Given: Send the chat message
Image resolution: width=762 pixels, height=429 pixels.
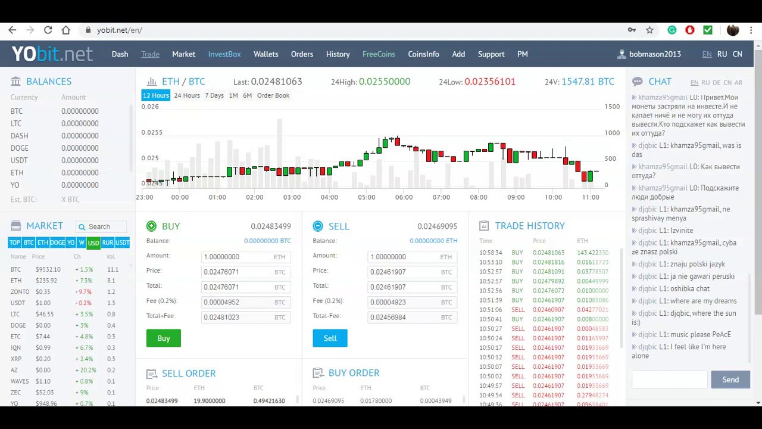Looking at the screenshot, I should tap(730, 380).
